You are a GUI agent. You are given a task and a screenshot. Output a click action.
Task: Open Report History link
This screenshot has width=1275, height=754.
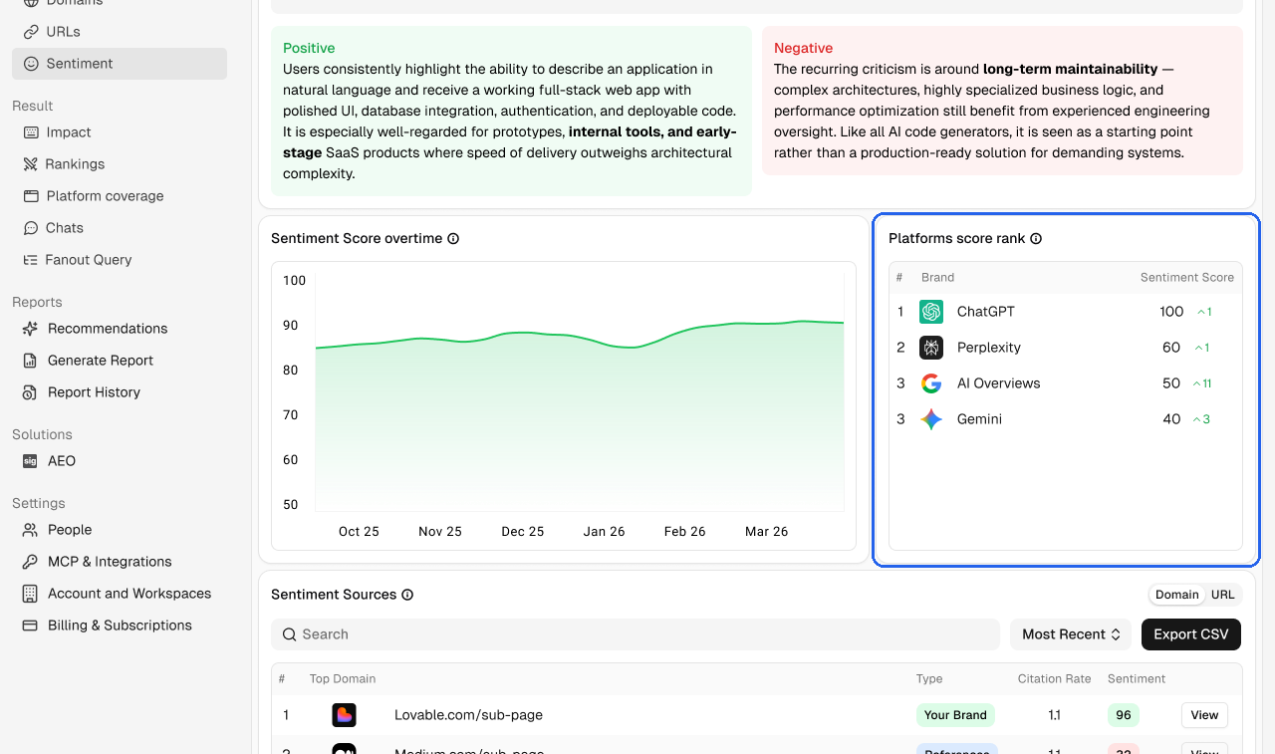click(x=94, y=392)
